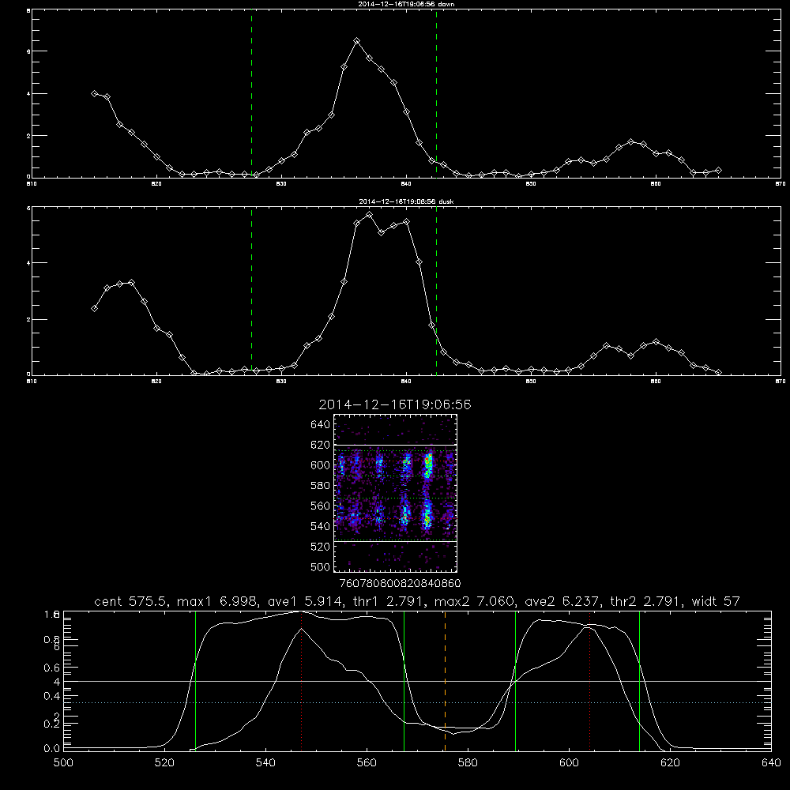Viewport: 790px width, 790px height.
Task: Click the 580 label on the spectrogram y-axis
Action: coord(320,486)
